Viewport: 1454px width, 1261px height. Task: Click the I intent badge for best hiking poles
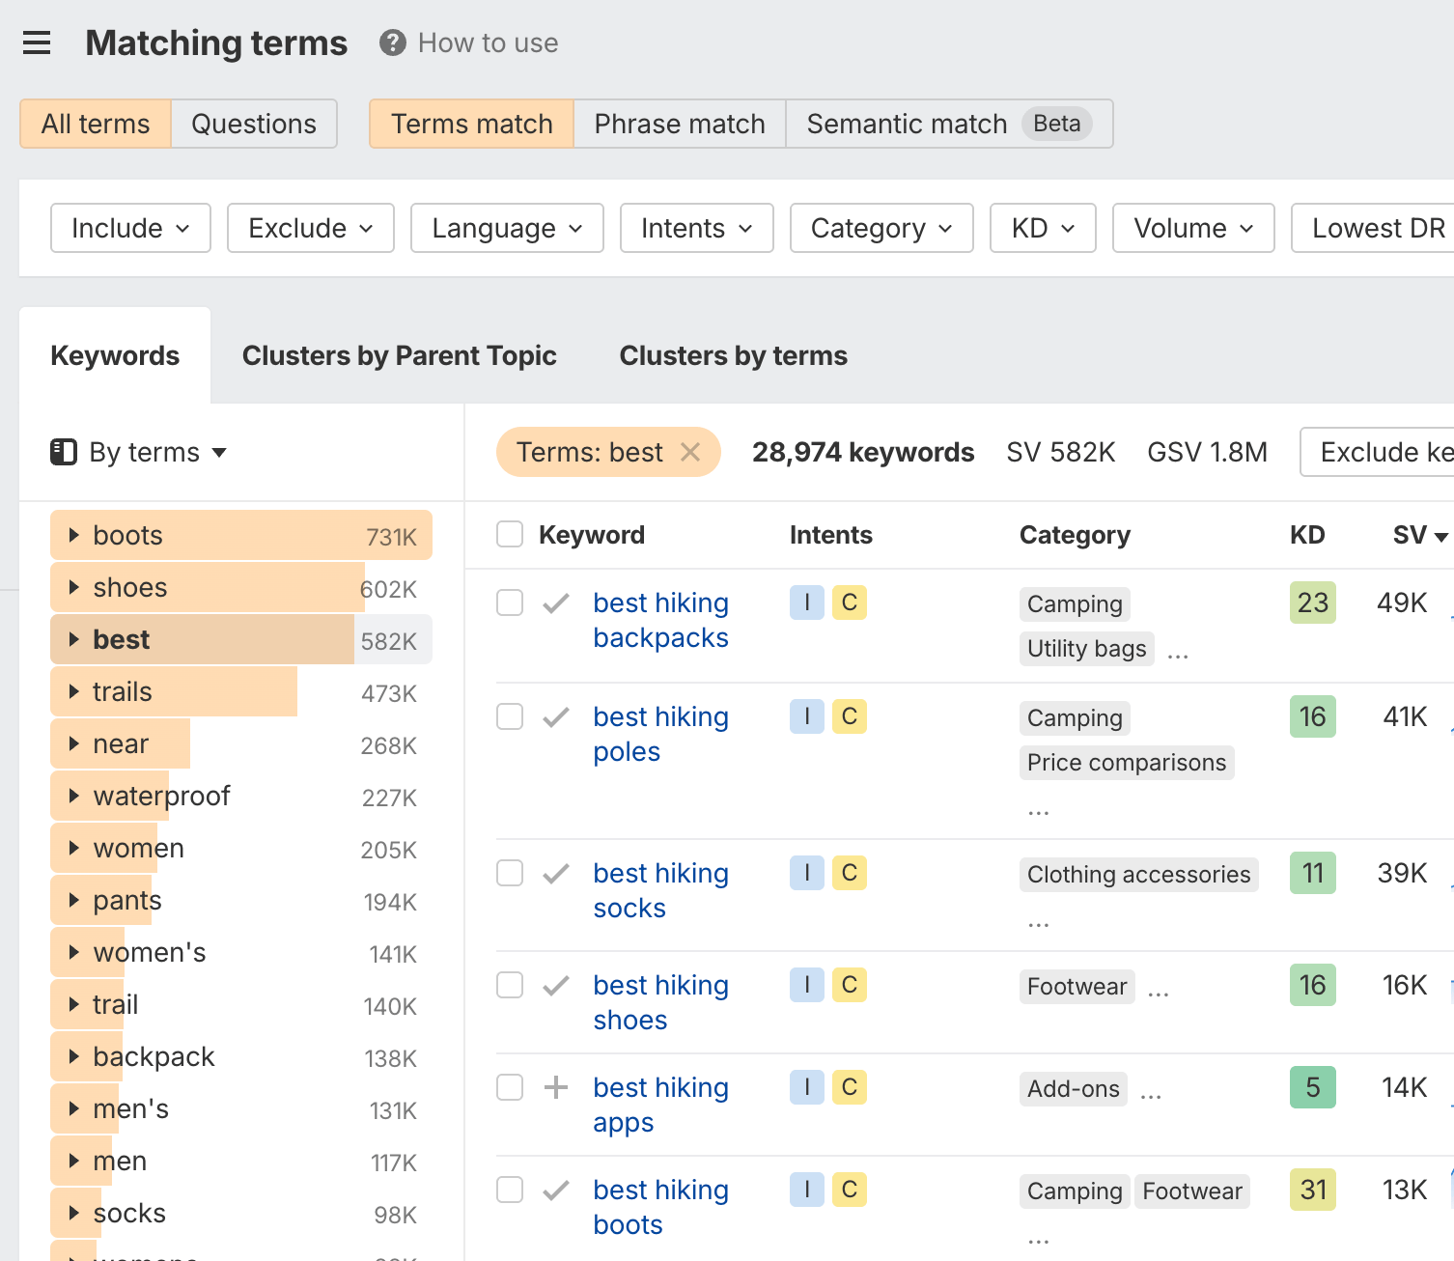click(x=807, y=716)
